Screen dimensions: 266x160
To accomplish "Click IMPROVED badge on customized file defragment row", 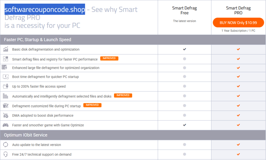I will [92, 105].
